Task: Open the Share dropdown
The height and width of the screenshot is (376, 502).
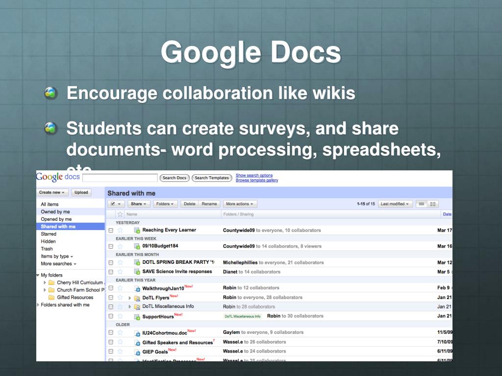Action: (139, 204)
